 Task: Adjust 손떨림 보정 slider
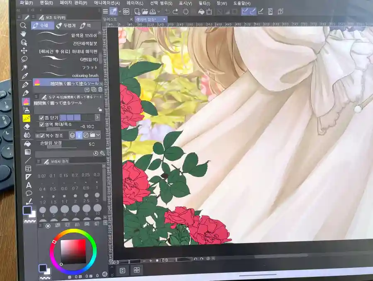pos(62,146)
